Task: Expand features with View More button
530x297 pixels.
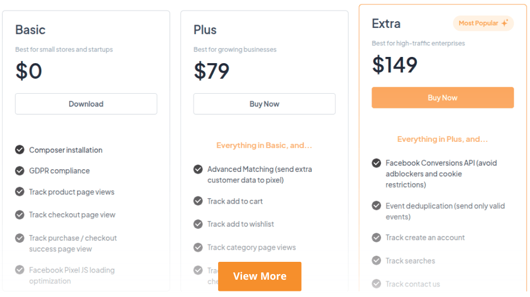Action: point(259,276)
